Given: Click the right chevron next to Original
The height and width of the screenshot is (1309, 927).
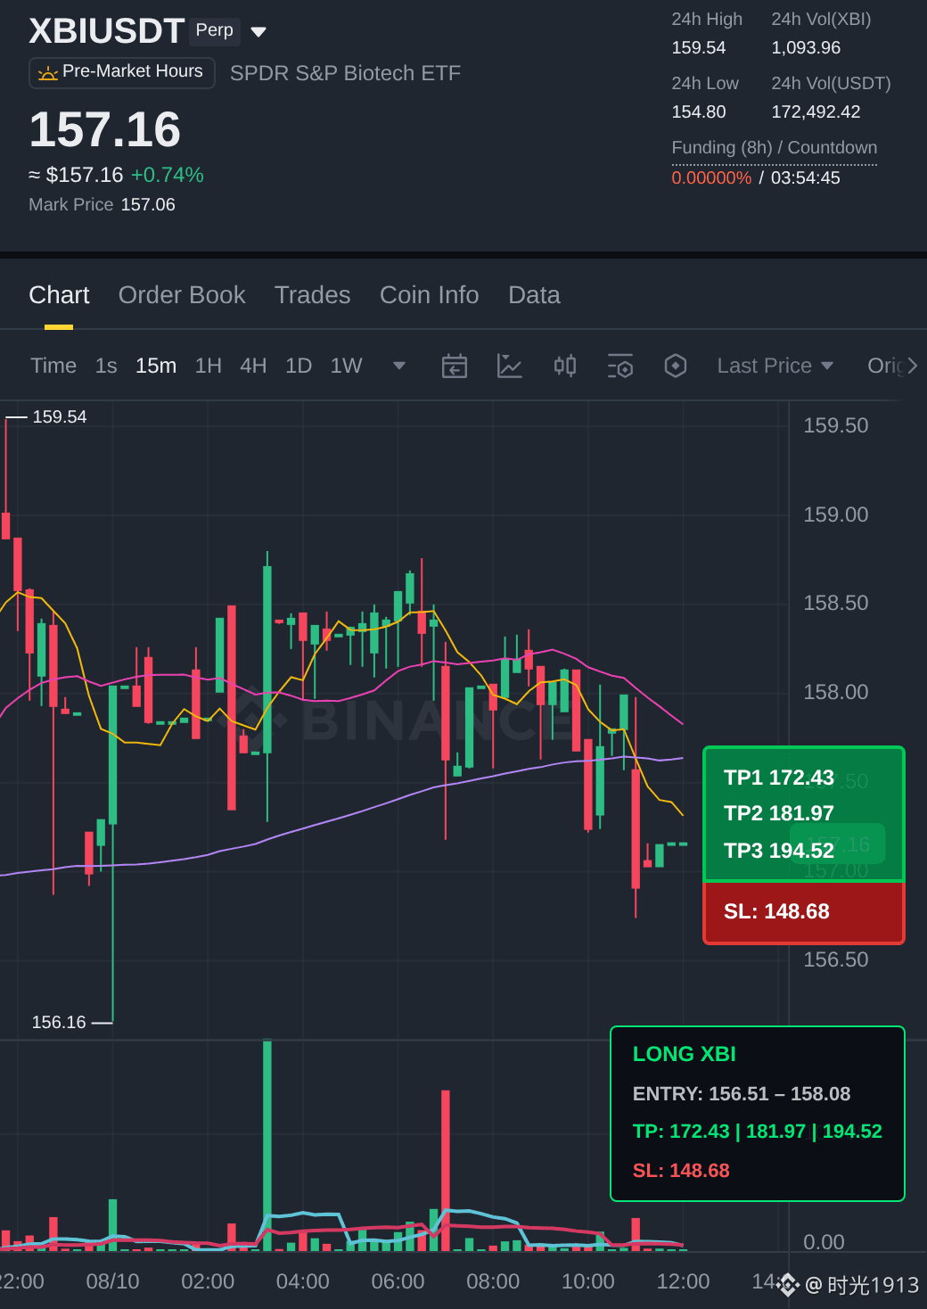Looking at the screenshot, I should [x=912, y=366].
